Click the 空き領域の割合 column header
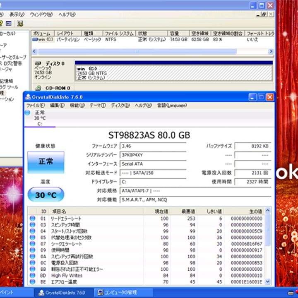This screenshot has width=298, height=298. (228, 34)
